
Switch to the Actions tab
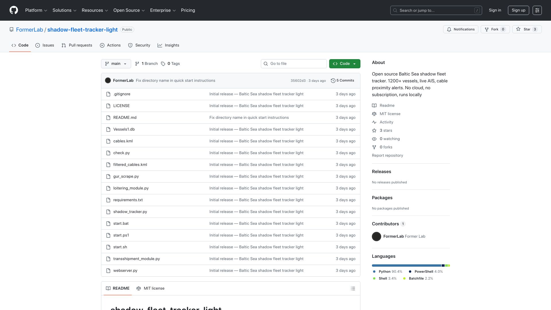[x=110, y=45]
